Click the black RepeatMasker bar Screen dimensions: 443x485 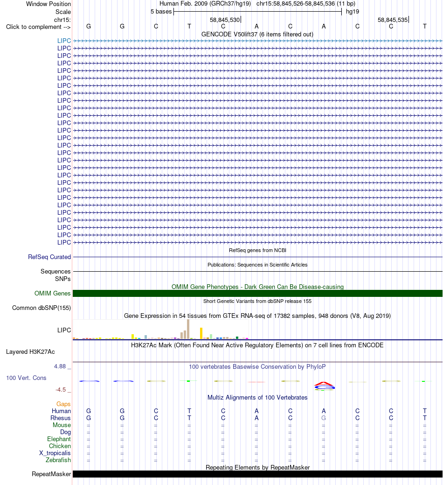coord(257,474)
